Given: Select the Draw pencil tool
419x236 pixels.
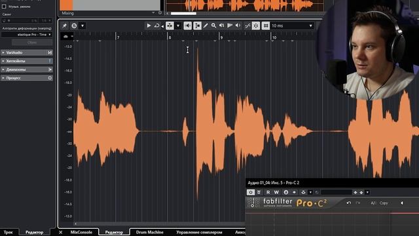Looking at the screenshot, I should [206, 26].
